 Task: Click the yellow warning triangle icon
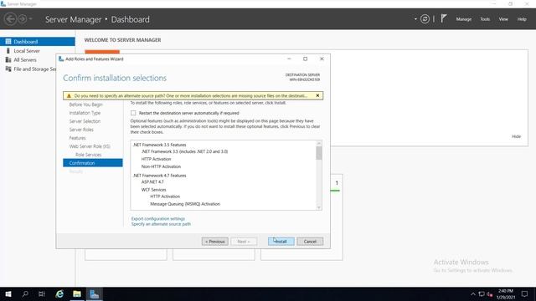click(69, 96)
